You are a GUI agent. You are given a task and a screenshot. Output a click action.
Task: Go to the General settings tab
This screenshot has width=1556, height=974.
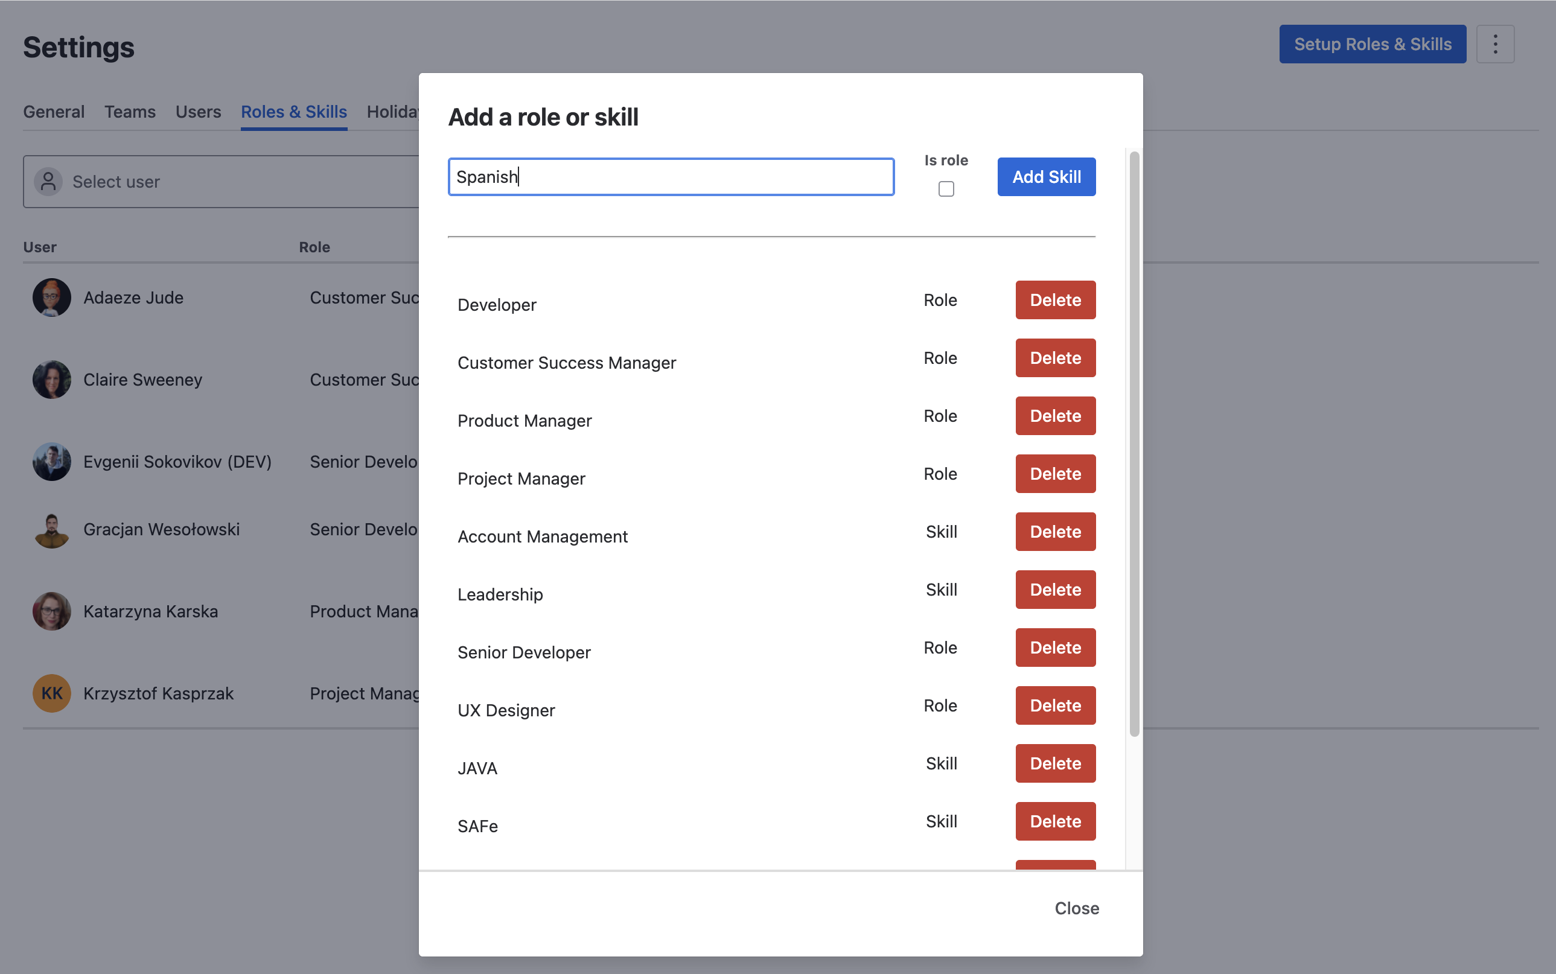tap(54, 112)
